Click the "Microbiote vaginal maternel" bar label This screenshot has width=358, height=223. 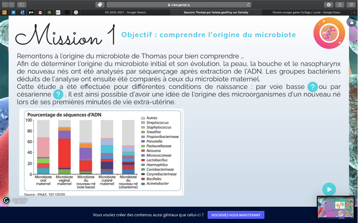click(x=64, y=180)
